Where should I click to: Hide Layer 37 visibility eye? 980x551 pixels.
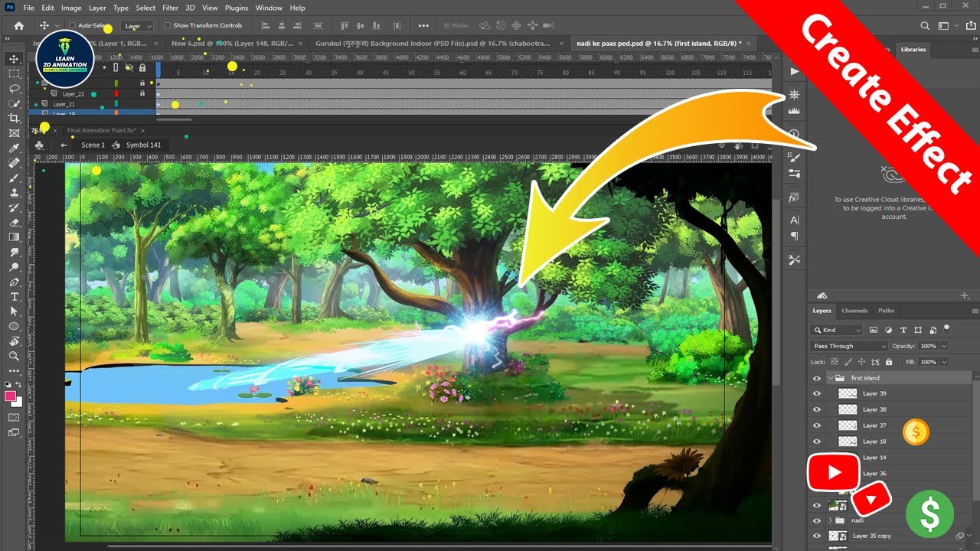pyautogui.click(x=816, y=425)
